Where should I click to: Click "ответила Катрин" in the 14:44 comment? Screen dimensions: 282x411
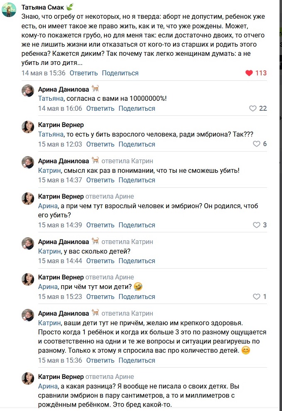[x=127, y=242]
